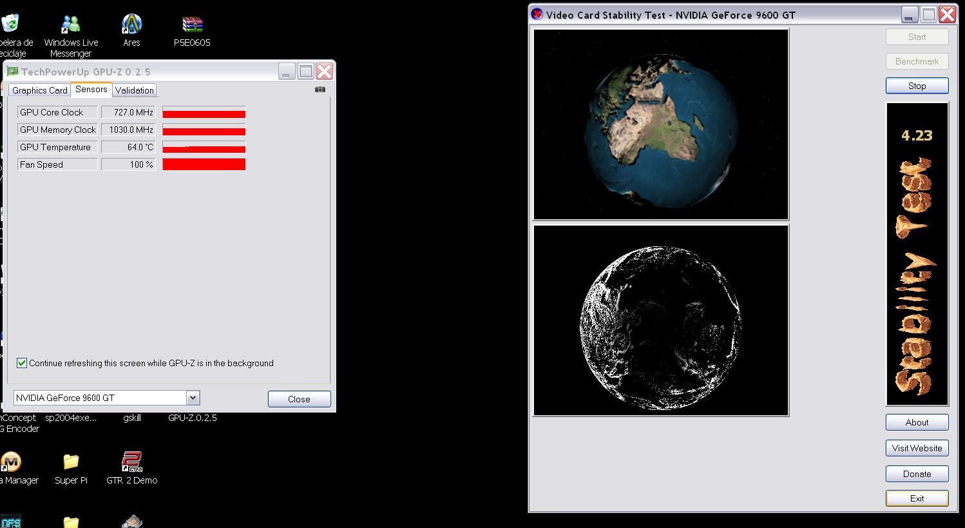Open the Ares desktop shortcut

click(131, 26)
